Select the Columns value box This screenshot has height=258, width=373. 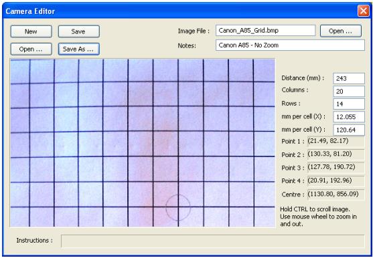pos(349,92)
